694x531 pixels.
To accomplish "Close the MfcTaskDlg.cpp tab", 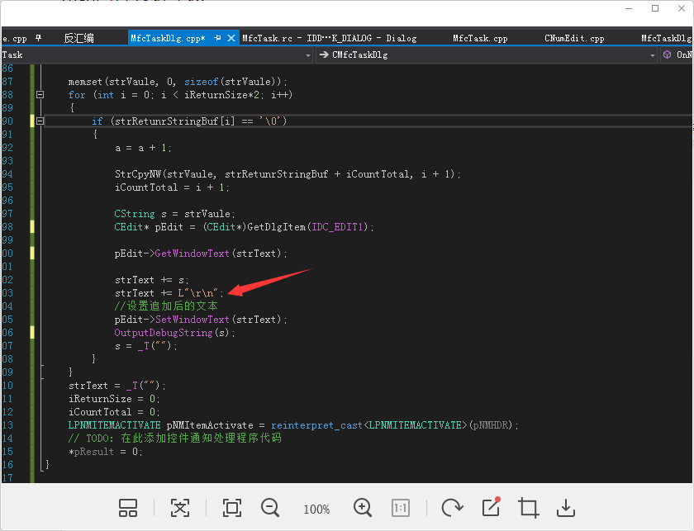I will [231, 38].
